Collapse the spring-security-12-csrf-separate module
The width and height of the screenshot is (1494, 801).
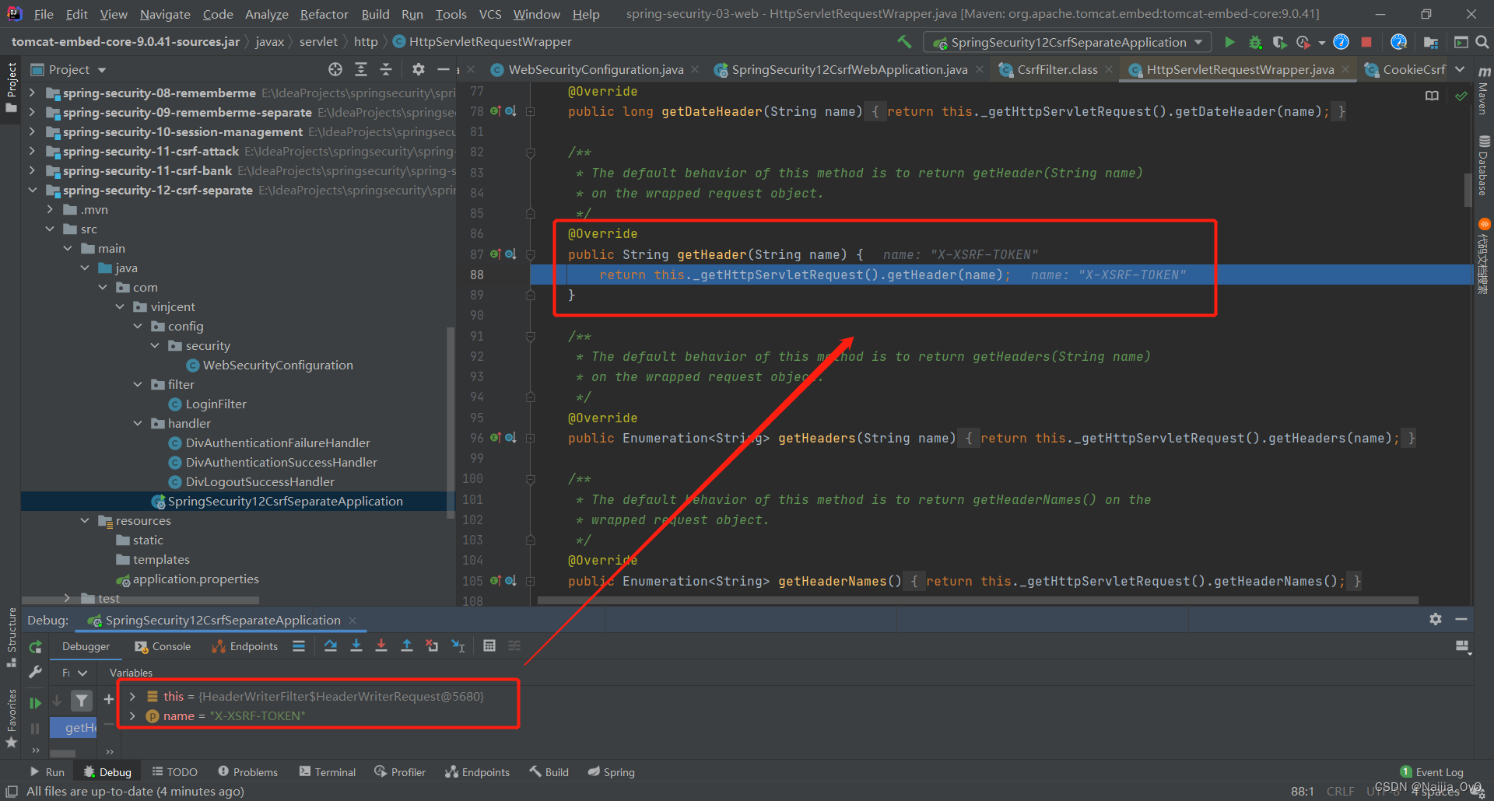tap(32, 190)
